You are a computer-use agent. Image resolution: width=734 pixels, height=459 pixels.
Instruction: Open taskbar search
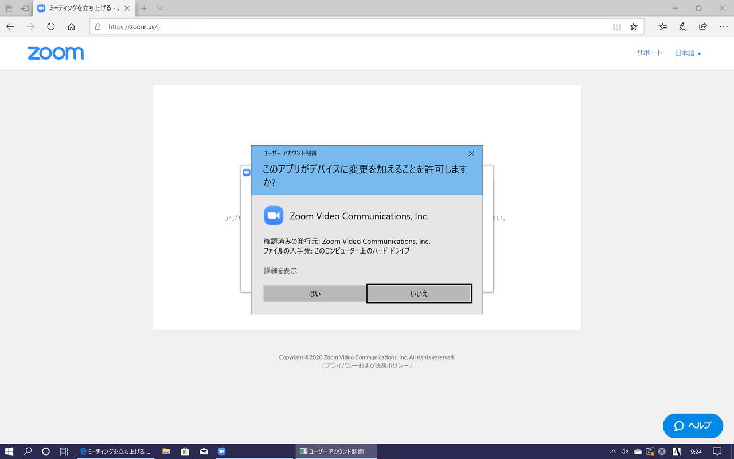click(x=28, y=452)
